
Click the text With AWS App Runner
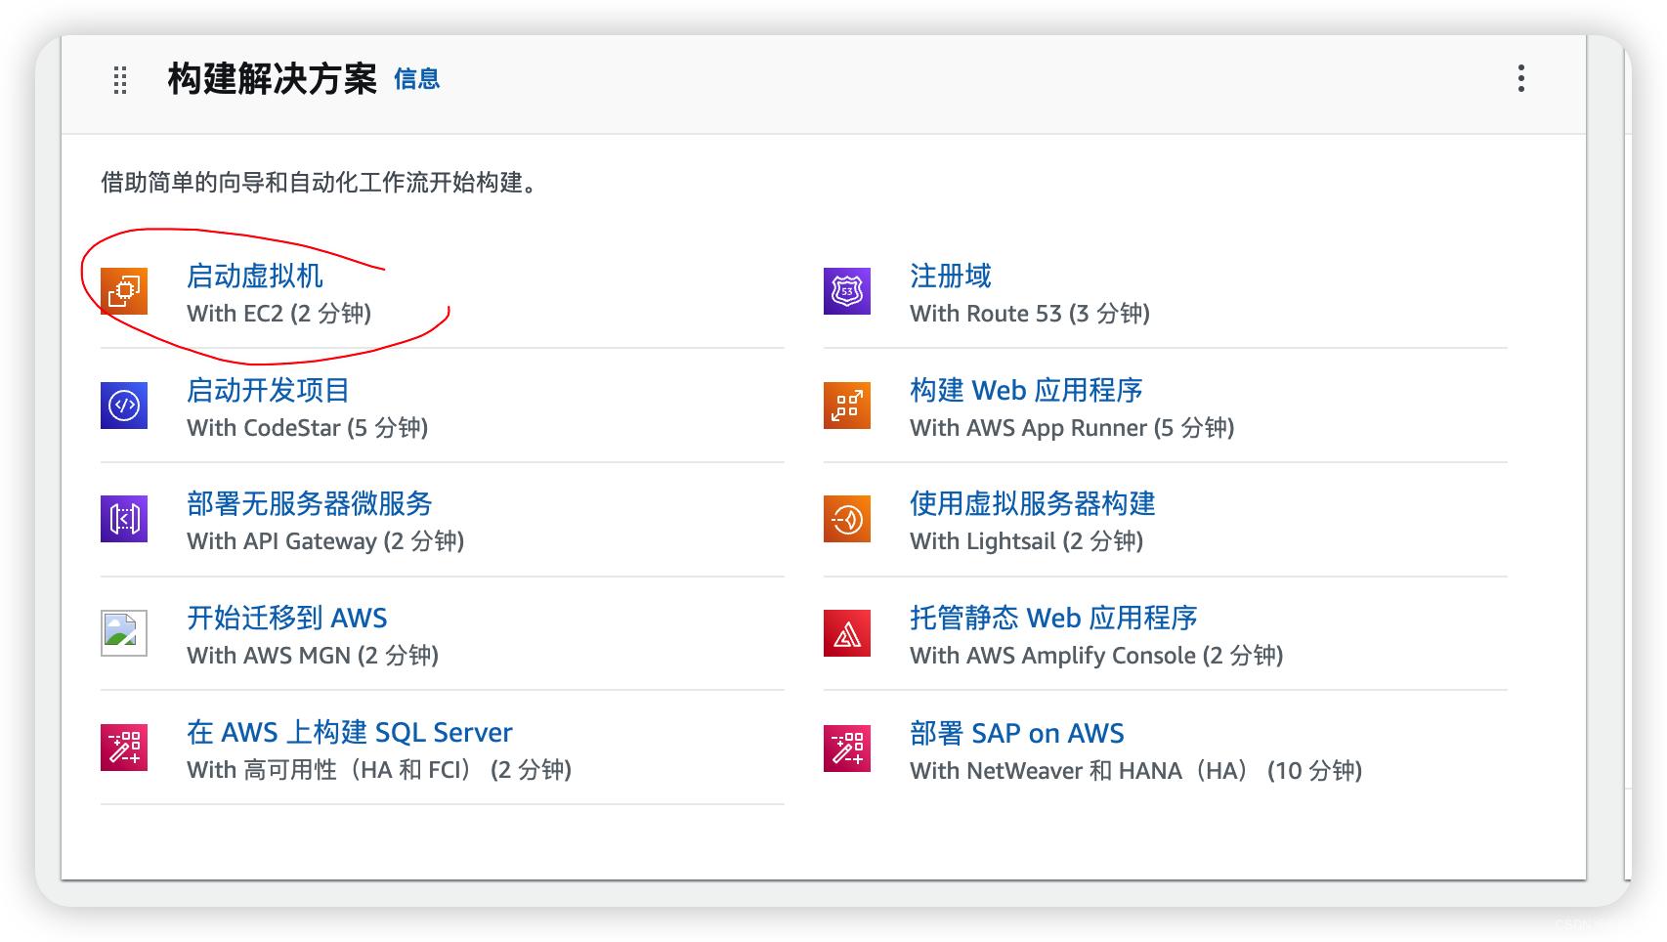[x=1028, y=428]
